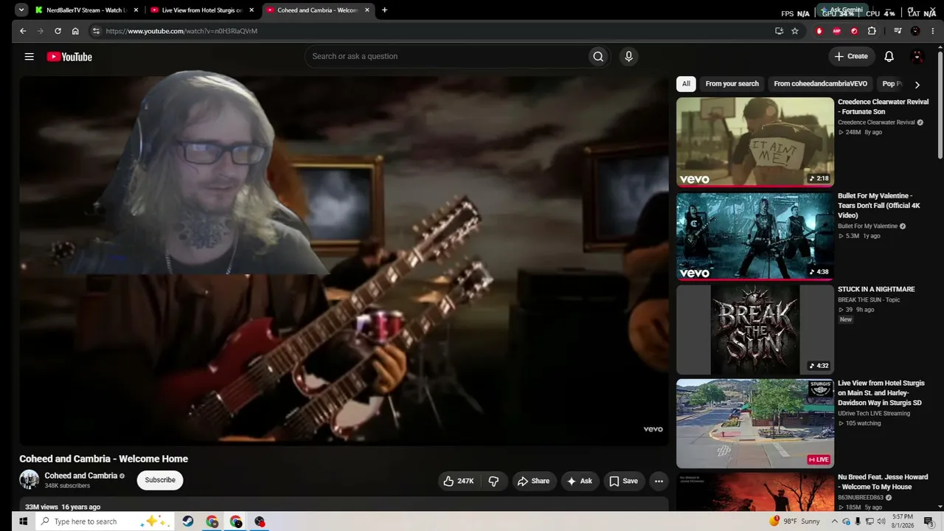Switch to the Live View from Hotel Sturgis tab

click(202, 10)
